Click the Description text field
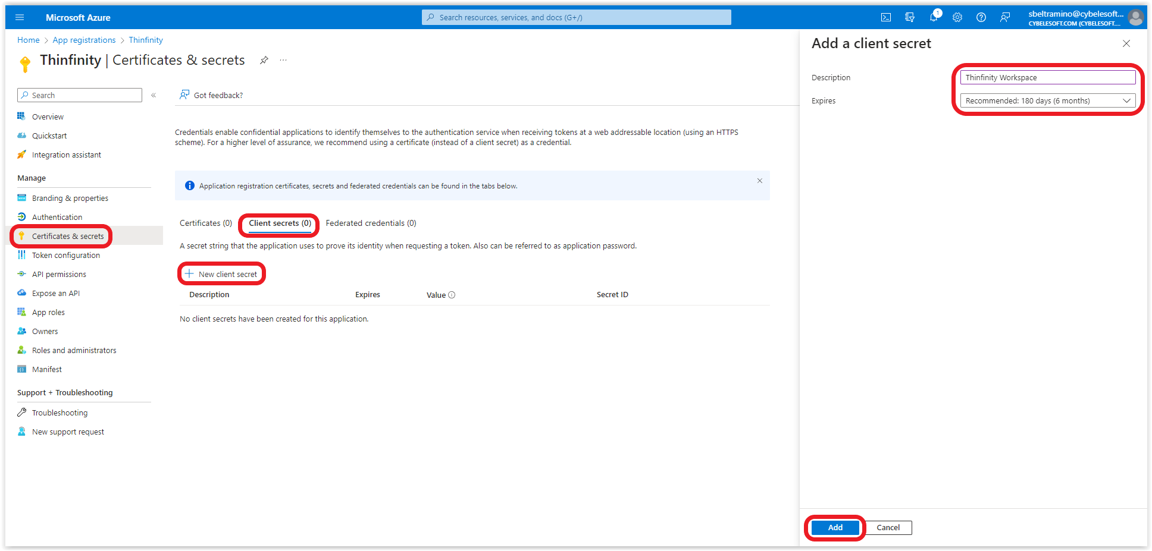Screen dimensions: 1152x551 coord(1048,78)
